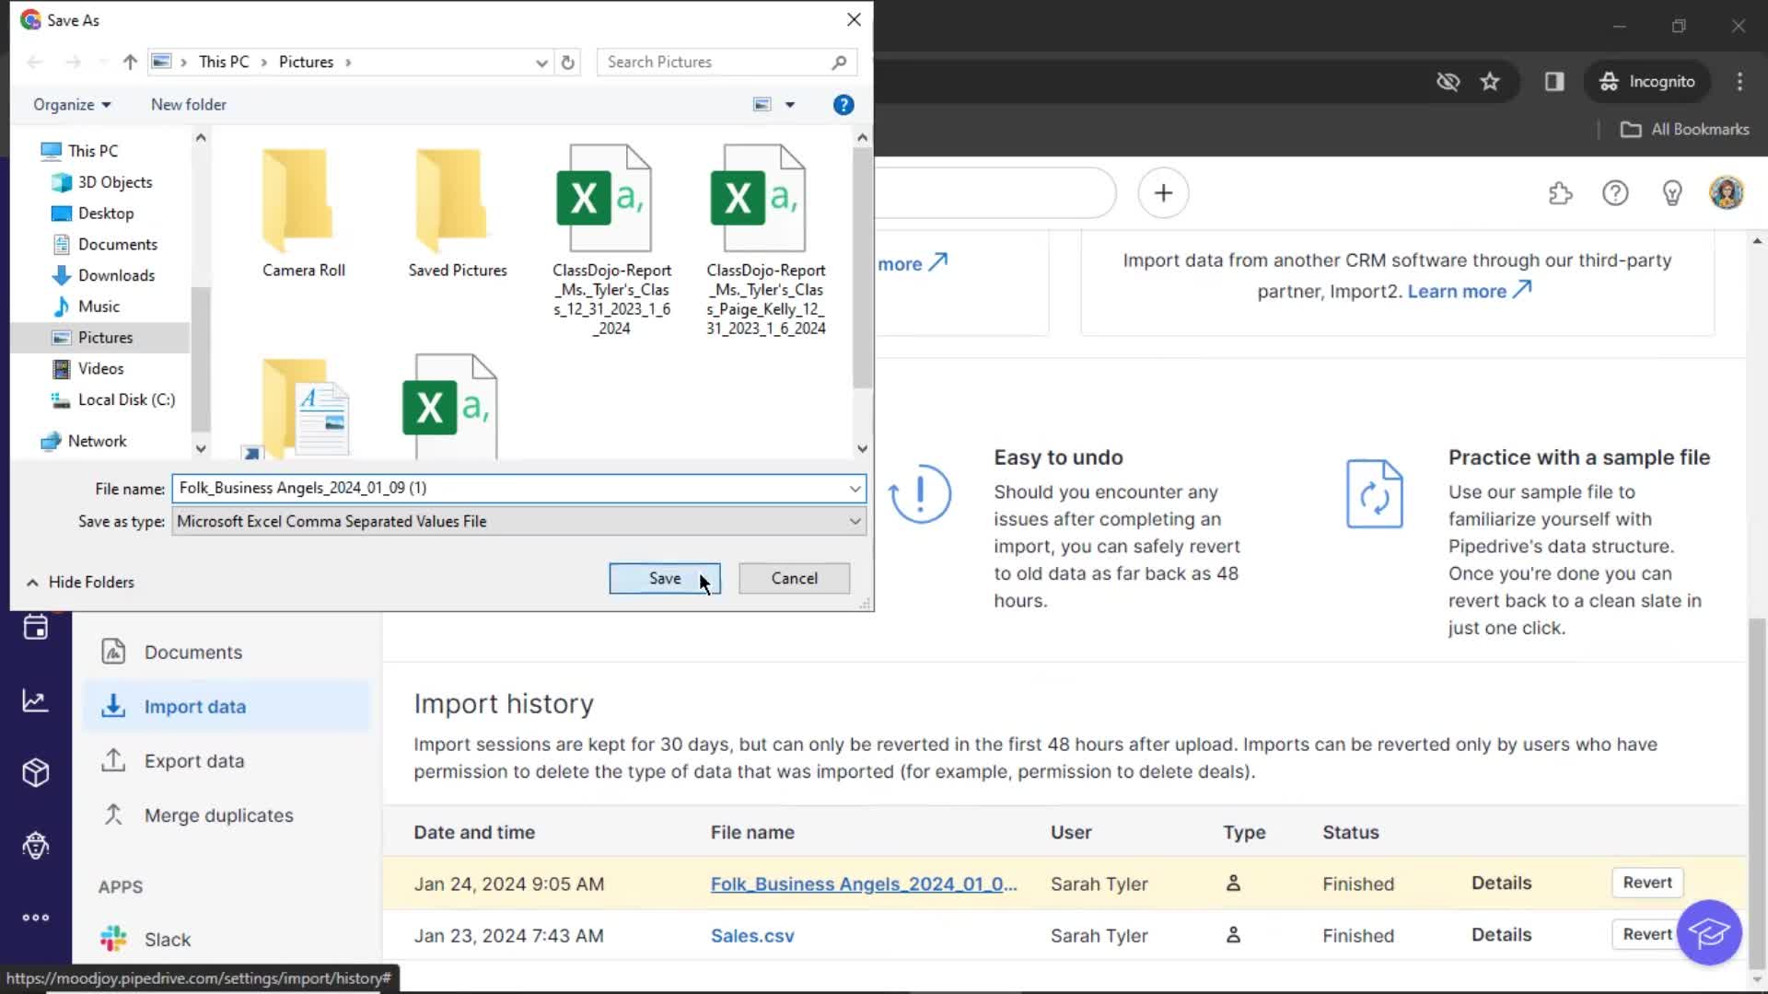Select Network in the navigation tree
Image resolution: width=1768 pixels, height=994 pixels.
pos(97,441)
